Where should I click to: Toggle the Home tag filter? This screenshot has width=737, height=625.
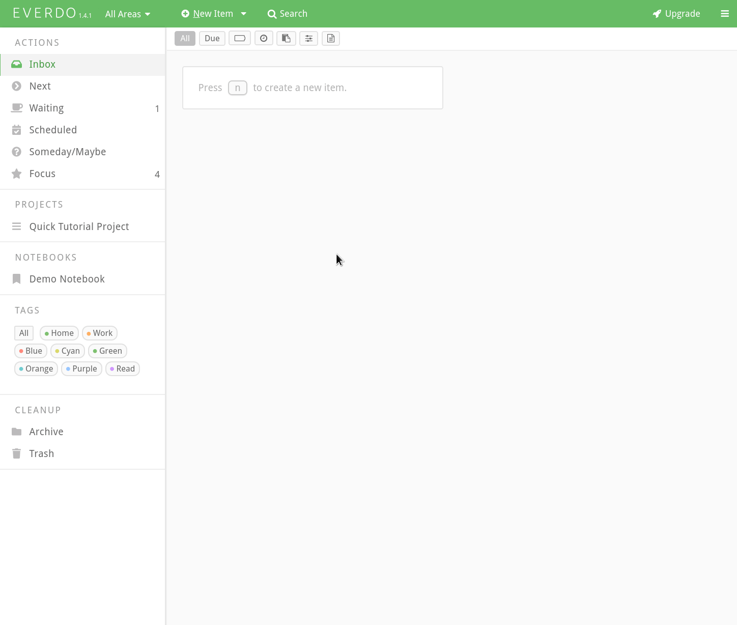(x=59, y=333)
